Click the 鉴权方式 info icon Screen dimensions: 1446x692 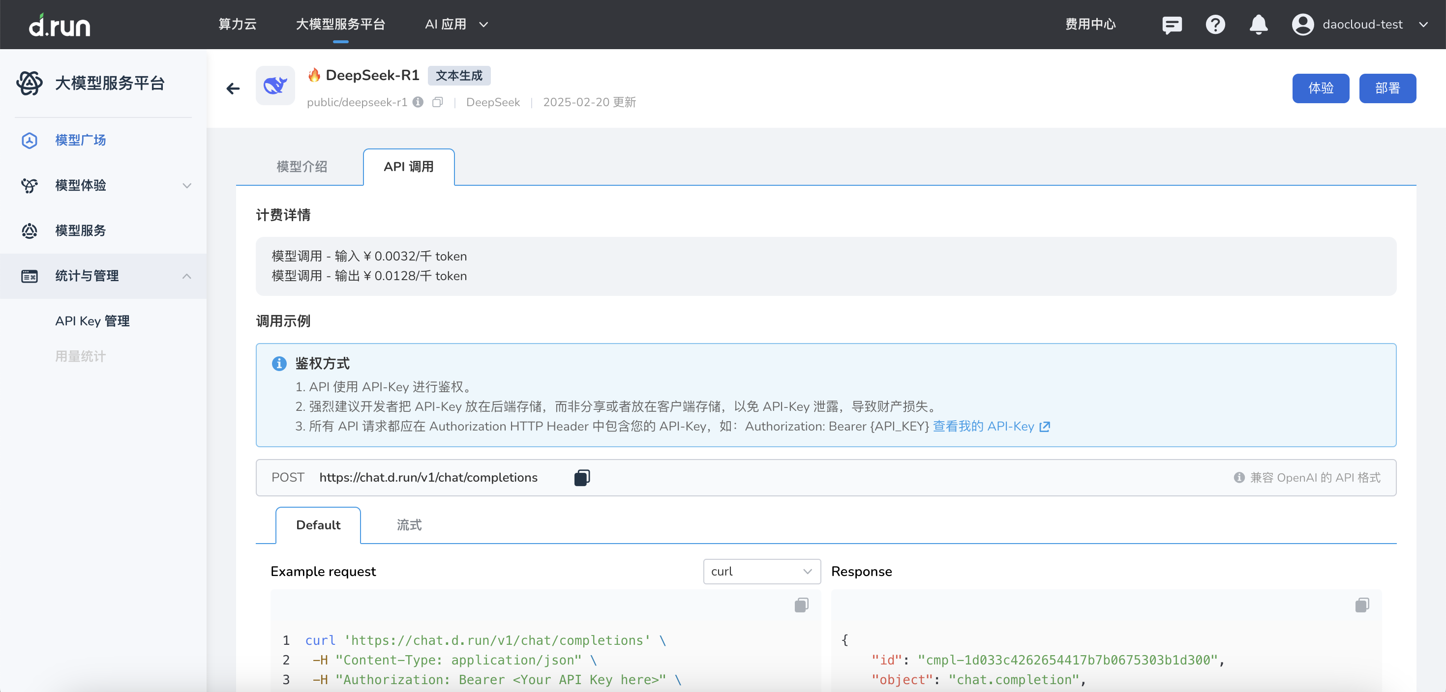tap(279, 363)
